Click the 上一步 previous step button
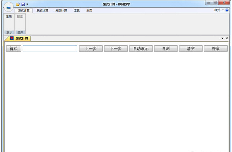This screenshot has height=152, width=232. coord(91,49)
